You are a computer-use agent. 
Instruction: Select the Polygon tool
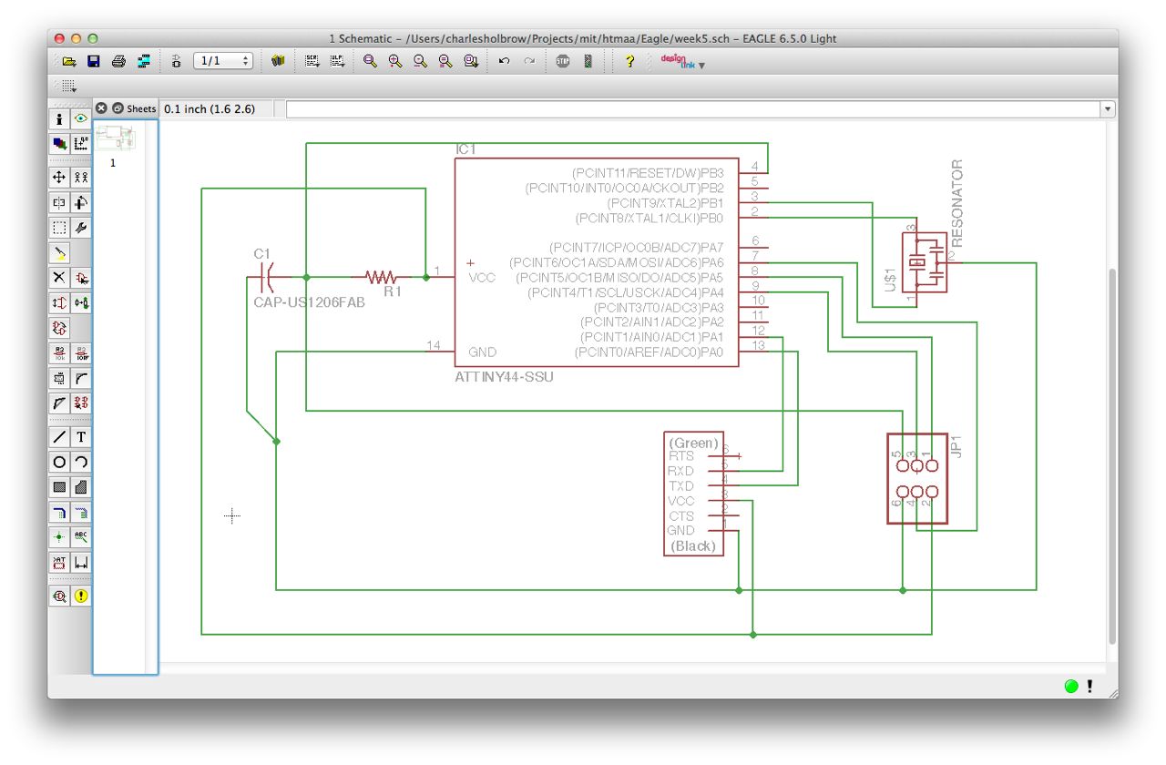81,487
